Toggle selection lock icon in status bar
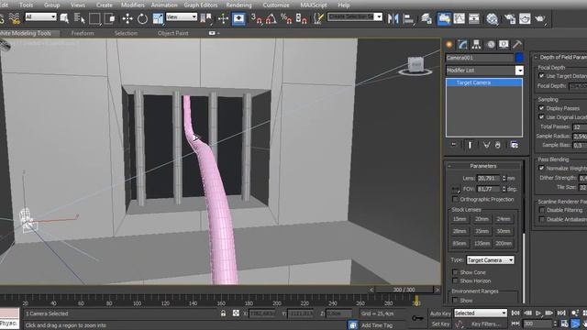 223,313
